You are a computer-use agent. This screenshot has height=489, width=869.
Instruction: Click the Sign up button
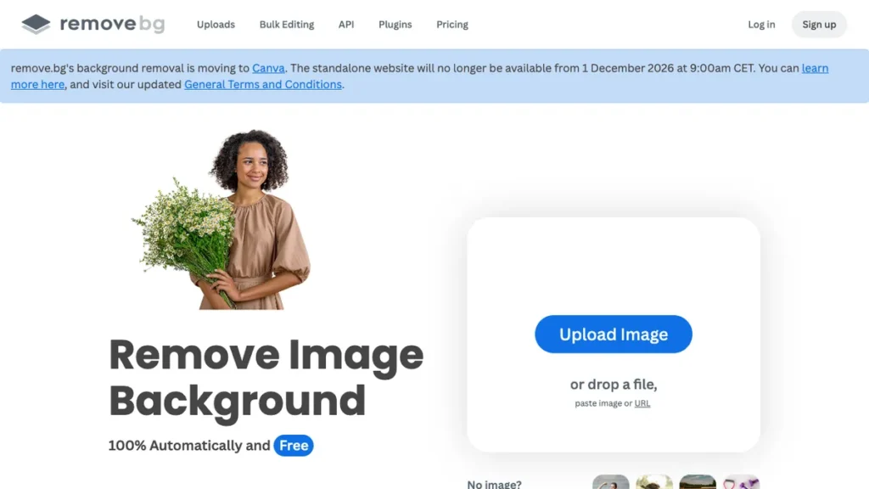(x=819, y=25)
